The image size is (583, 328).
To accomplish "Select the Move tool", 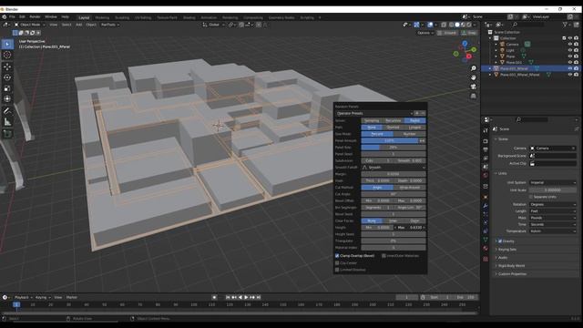I will [x=7, y=67].
